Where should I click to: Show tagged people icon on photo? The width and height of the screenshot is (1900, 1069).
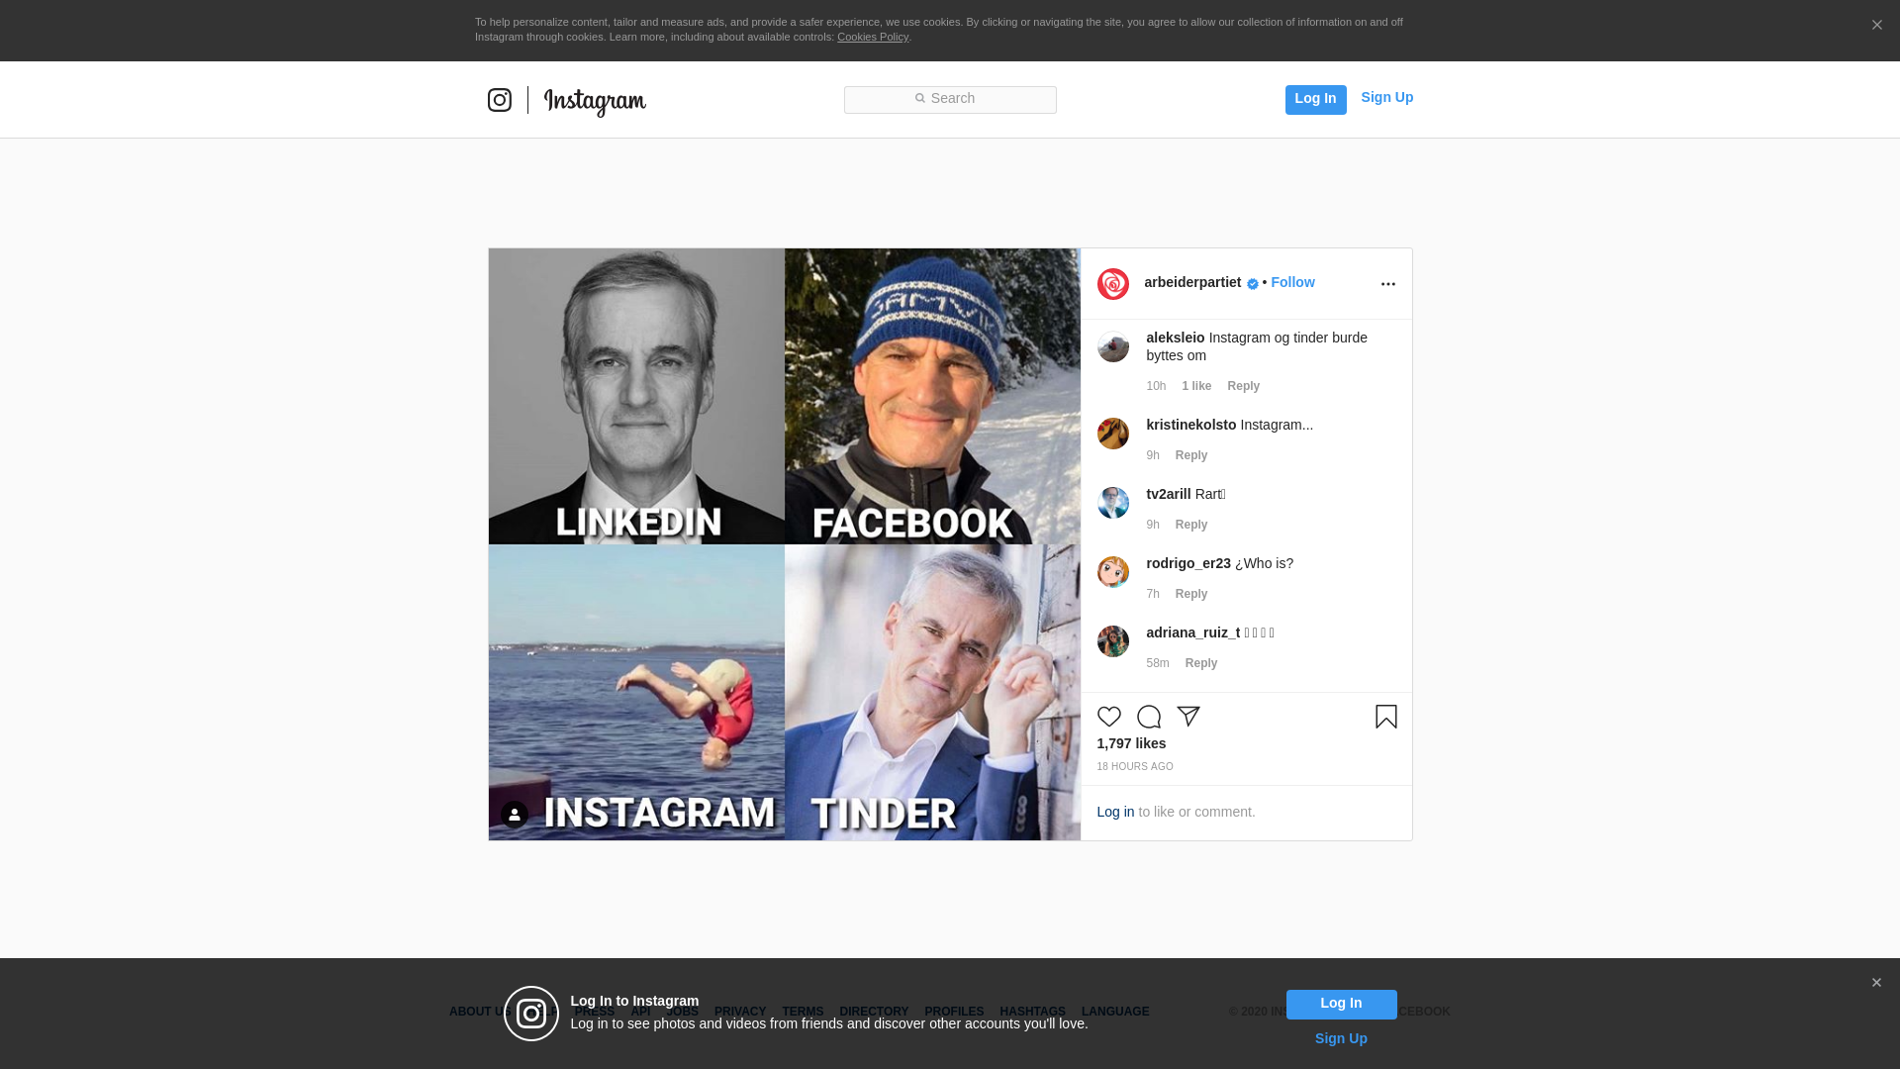pos(515,815)
